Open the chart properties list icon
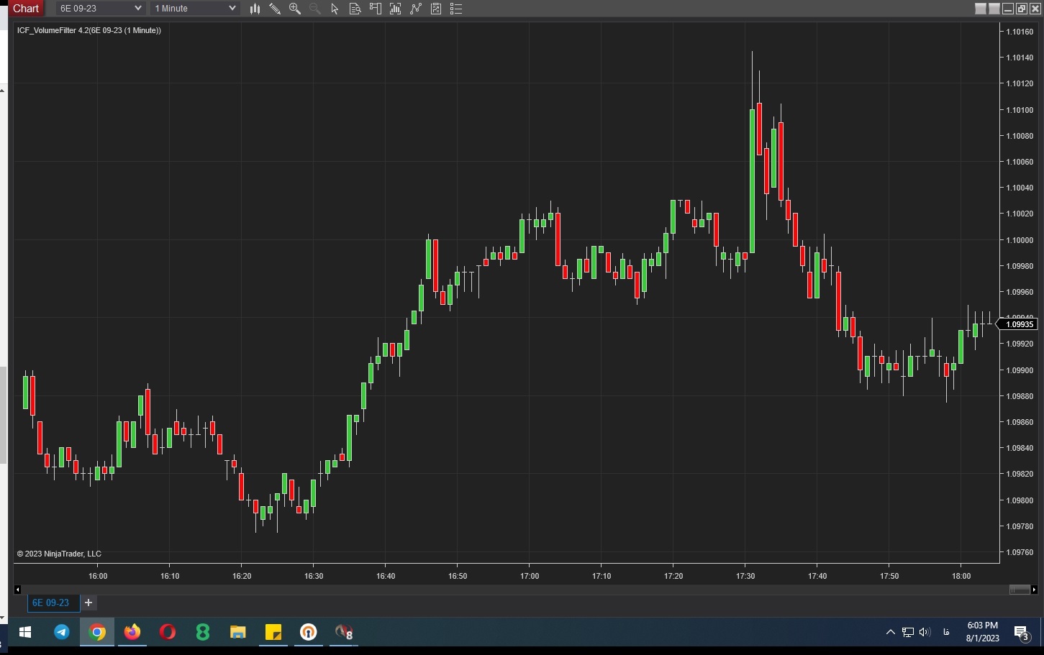The width and height of the screenshot is (1044, 655). 455,9
